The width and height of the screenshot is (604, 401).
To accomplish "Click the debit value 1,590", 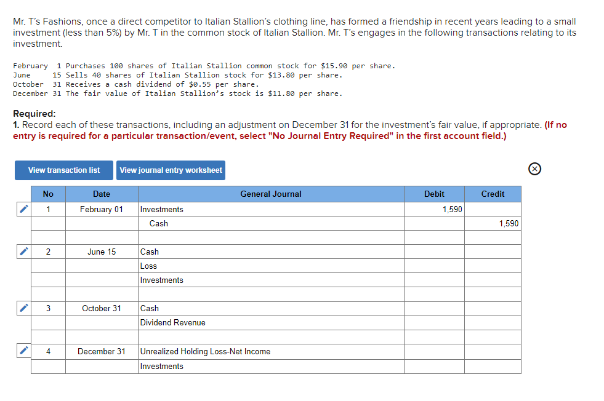I will coord(435,209).
